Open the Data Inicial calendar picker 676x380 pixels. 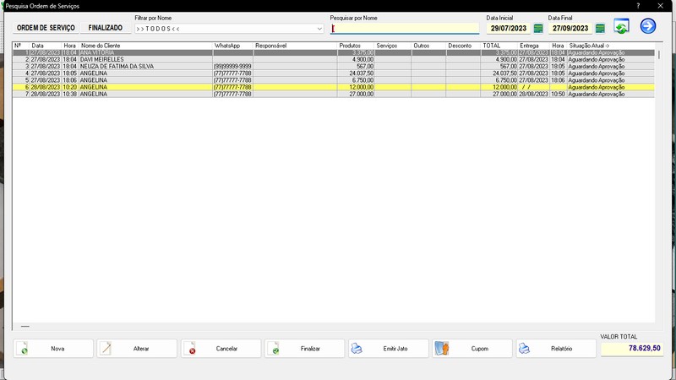538,29
